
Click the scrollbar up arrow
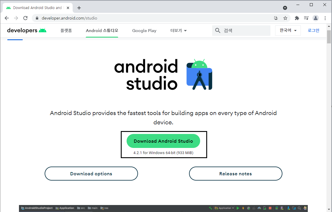(329, 26)
